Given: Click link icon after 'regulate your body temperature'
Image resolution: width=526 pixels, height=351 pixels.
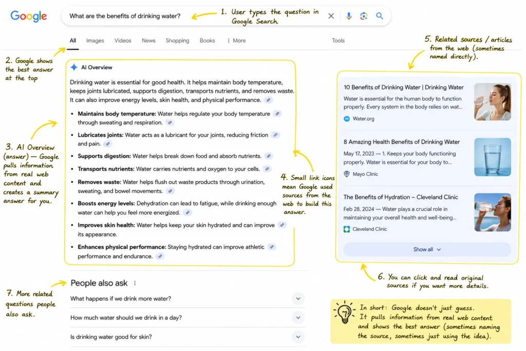Looking at the screenshot, I should point(277,114).
